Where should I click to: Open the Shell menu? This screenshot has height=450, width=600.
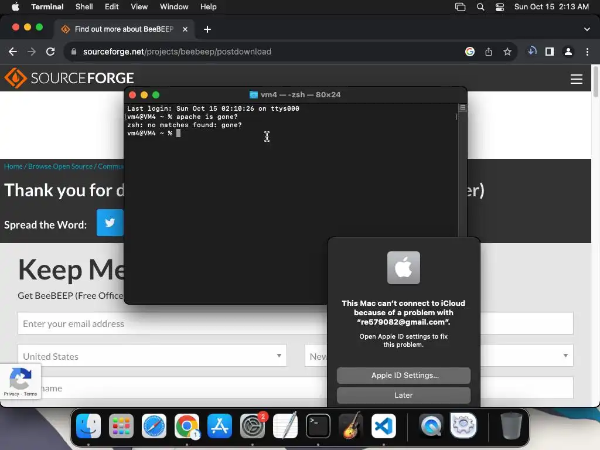click(84, 6)
